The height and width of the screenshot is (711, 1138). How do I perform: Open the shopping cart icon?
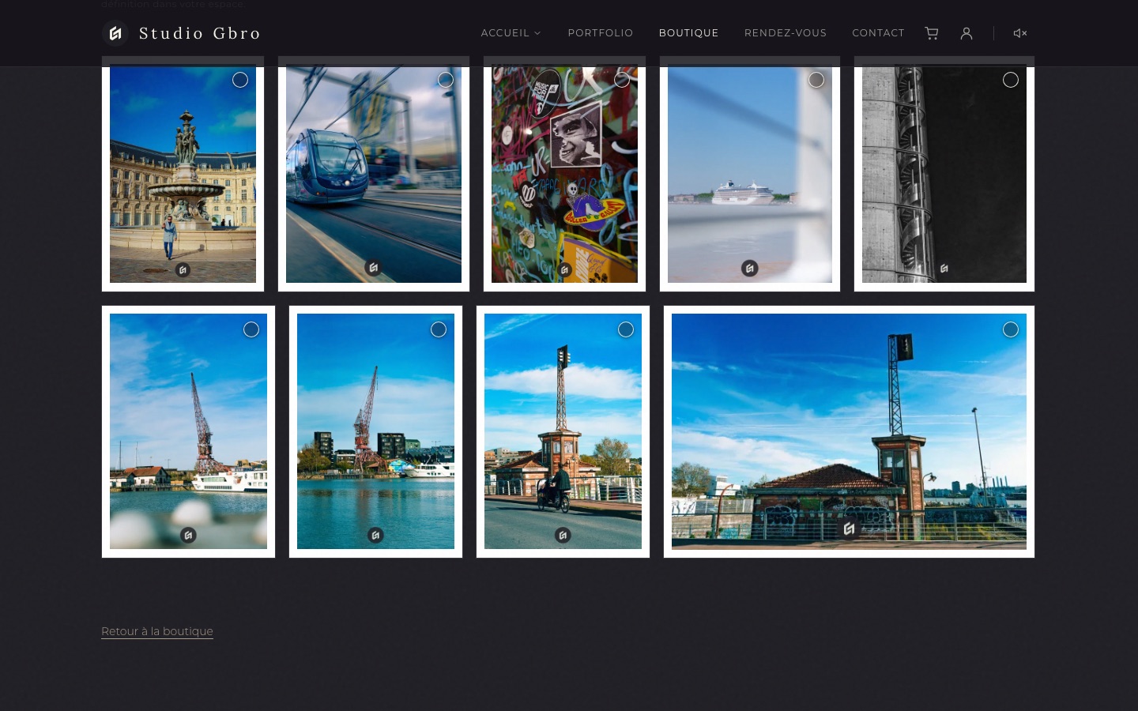pyautogui.click(x=932, y=33)
